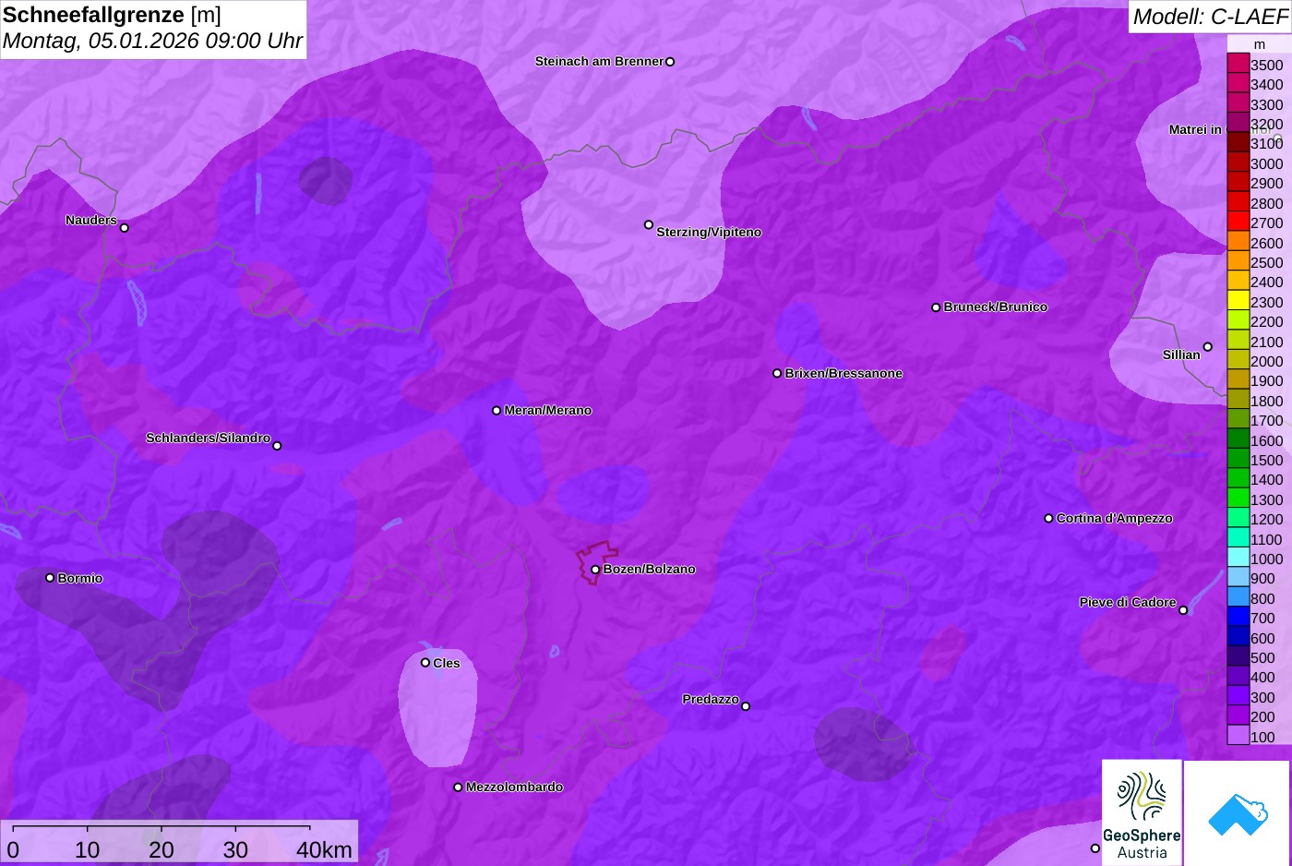1292x866 pixels.
Task: Click the Meran/Merano marker dot
Action: [x=496, y=410]
